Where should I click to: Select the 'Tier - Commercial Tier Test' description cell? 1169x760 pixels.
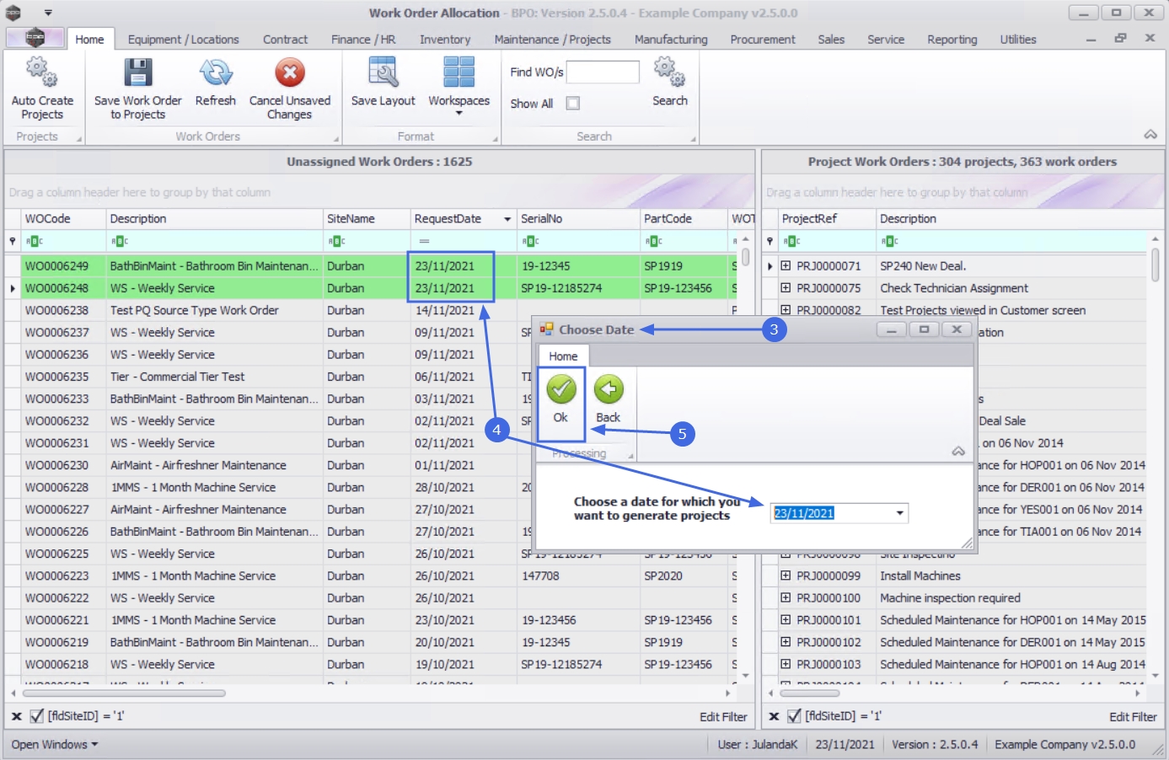[x=215, y=377]
